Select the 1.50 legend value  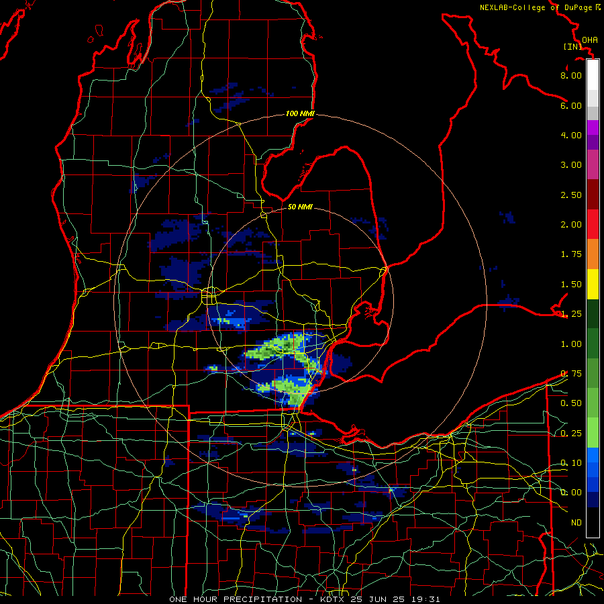(571, 285)
